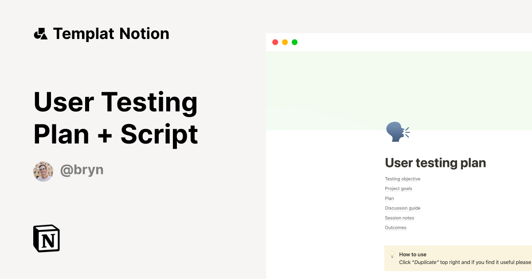Click the Templat Notion logo icon
The height and width of the screenshot is (279, 532).
[41, 33]
